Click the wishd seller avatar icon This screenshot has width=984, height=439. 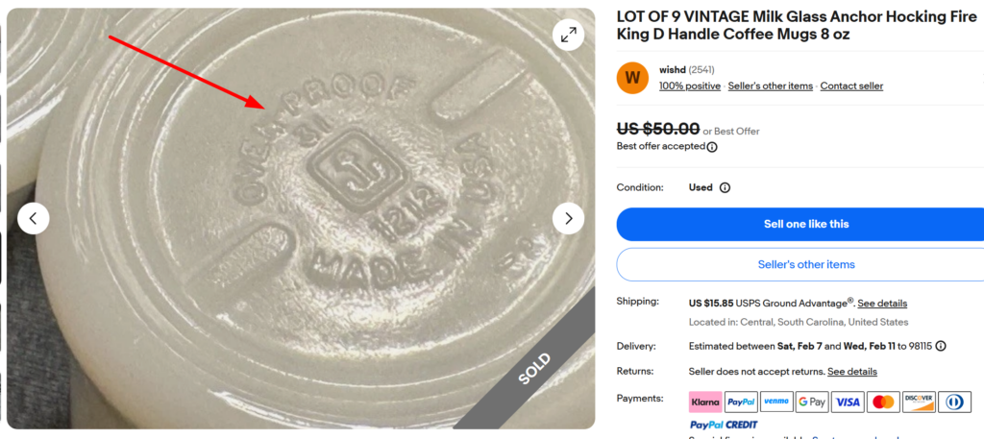coord(632,77)
